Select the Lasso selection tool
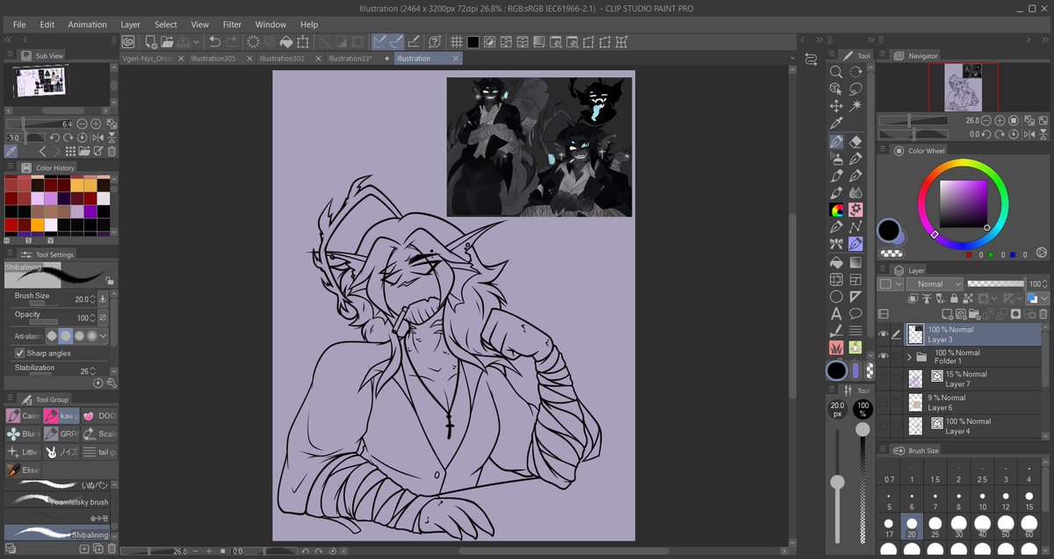 (855, 89)
